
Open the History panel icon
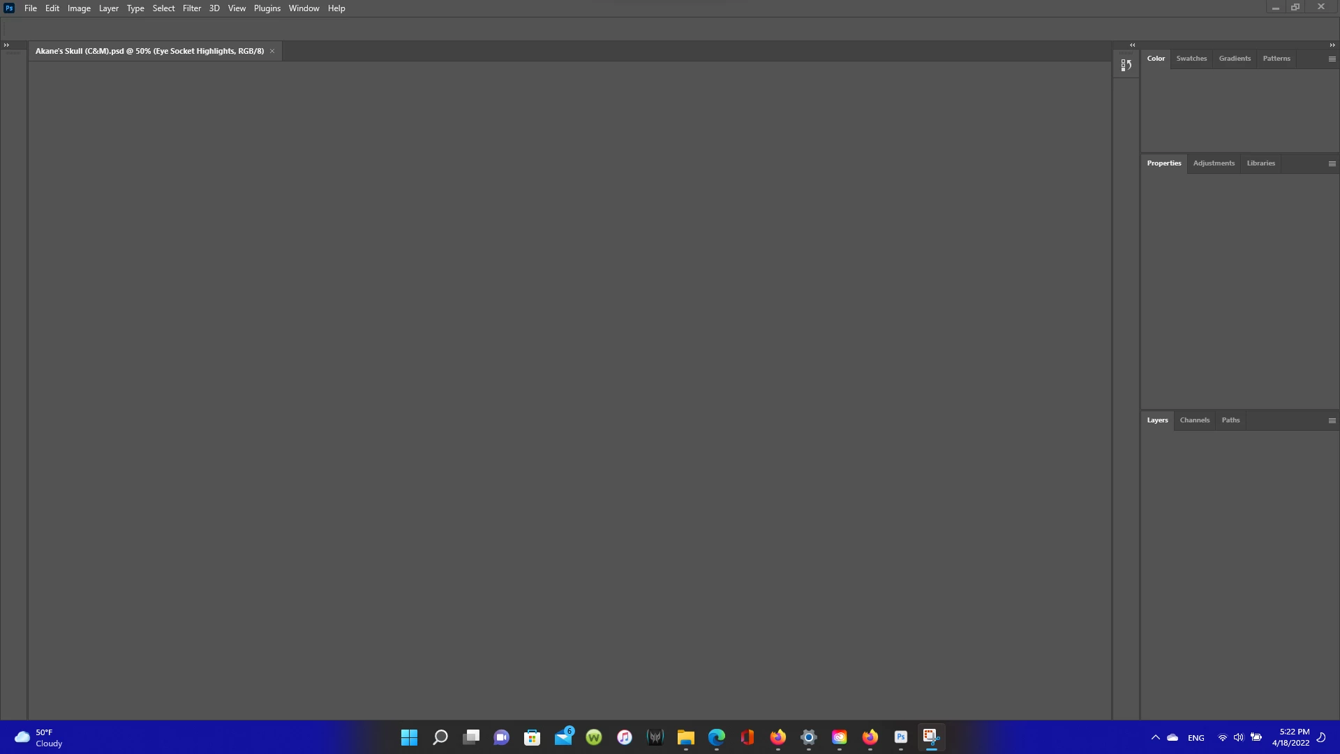pos(1126,66)
